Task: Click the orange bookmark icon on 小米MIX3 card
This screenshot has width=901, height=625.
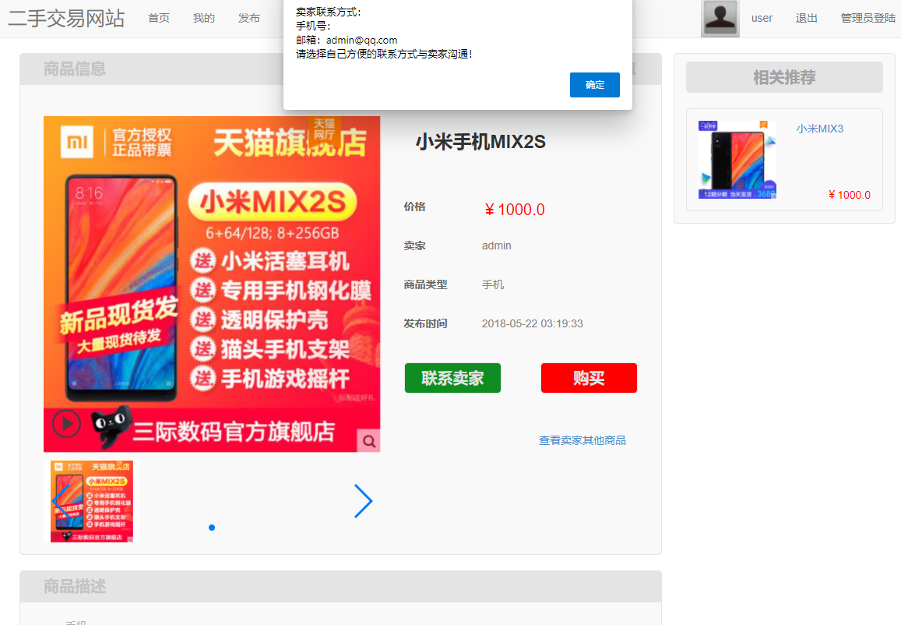Action: 764,125
